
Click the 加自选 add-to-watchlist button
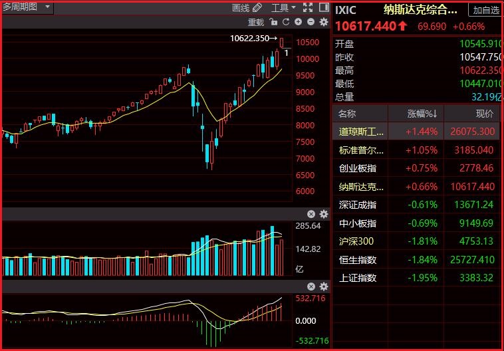click(485, 10)
